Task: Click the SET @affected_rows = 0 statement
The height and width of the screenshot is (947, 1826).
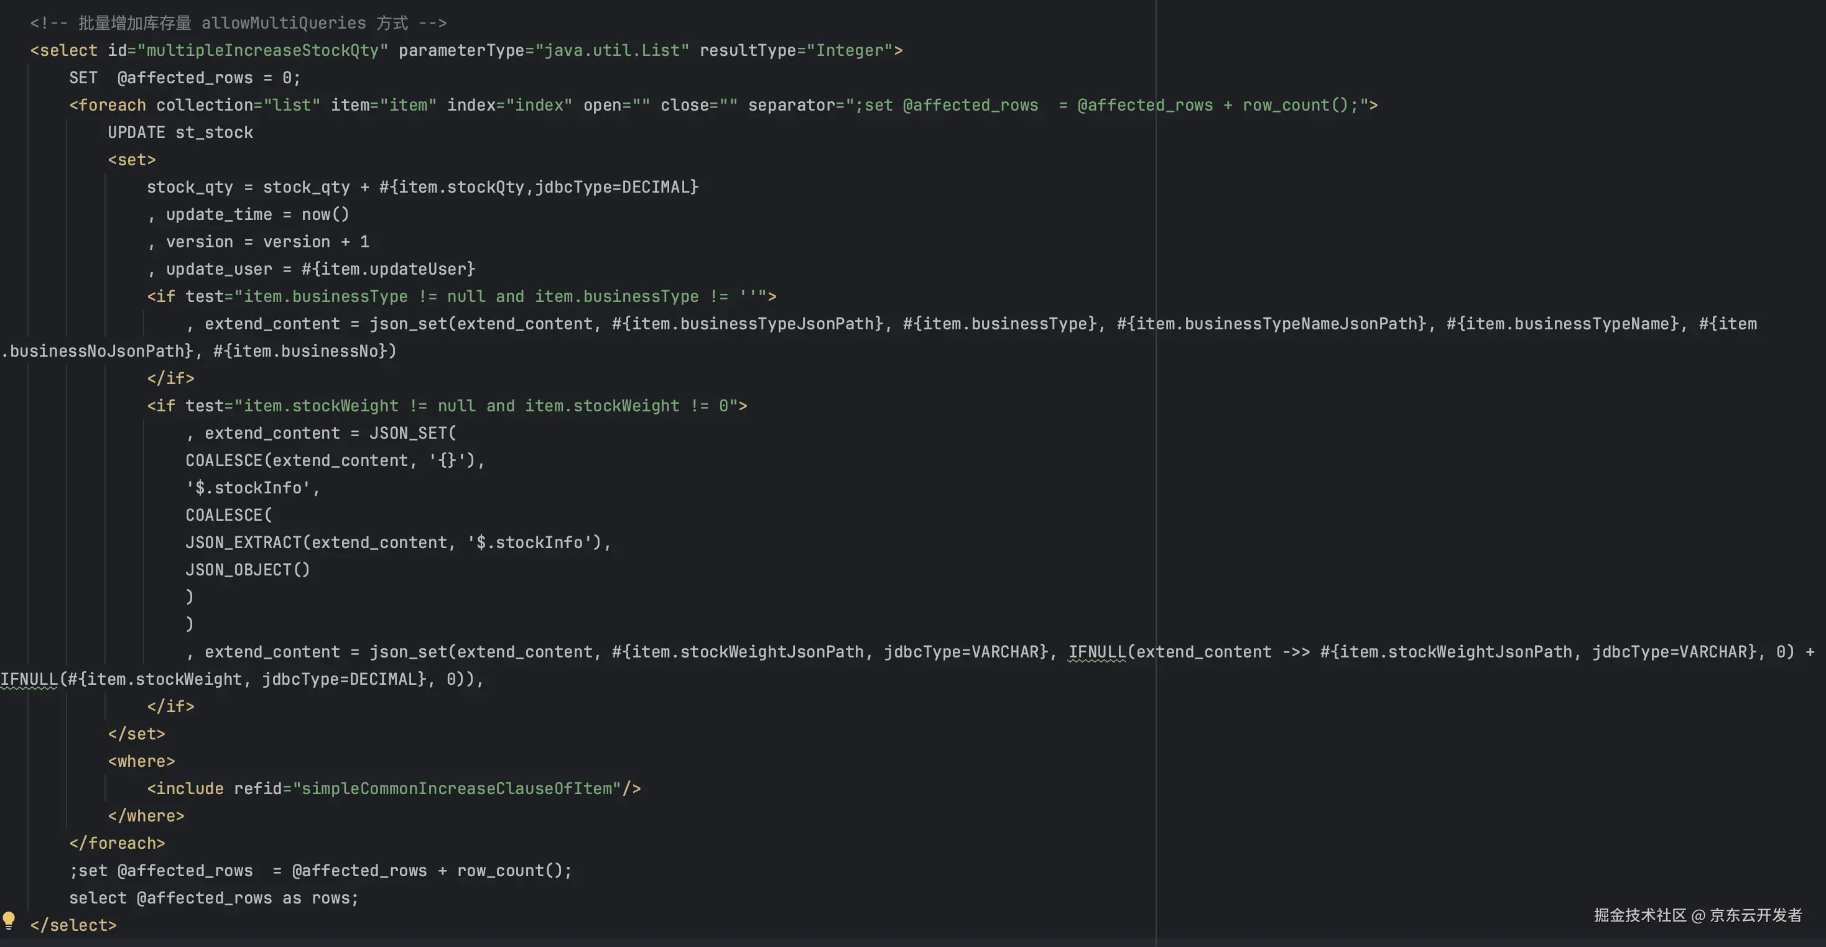Action: click(x=184, y=78)
